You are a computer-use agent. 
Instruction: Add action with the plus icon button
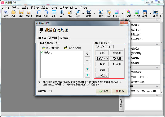pyautogui.click(x=87, y=54)
